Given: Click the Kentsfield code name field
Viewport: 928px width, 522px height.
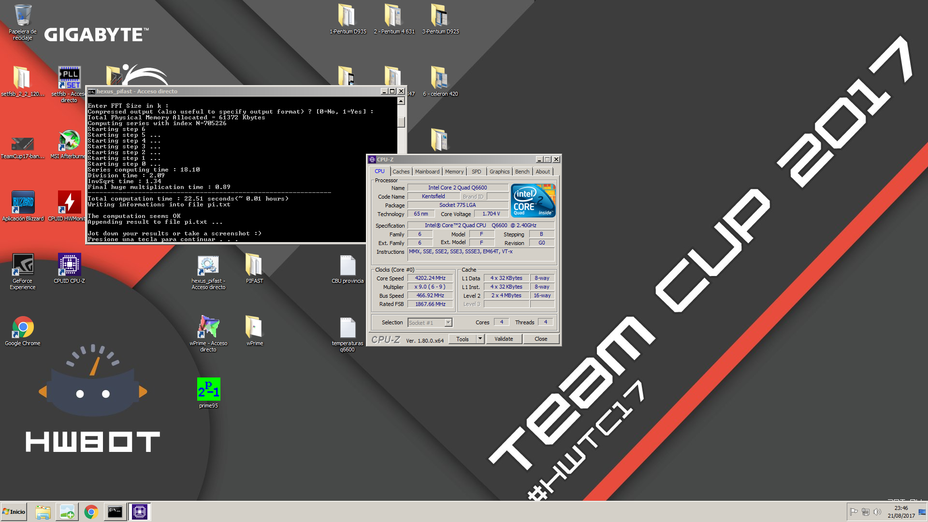Looking at the screenshot, I should [x=434, y=197].
